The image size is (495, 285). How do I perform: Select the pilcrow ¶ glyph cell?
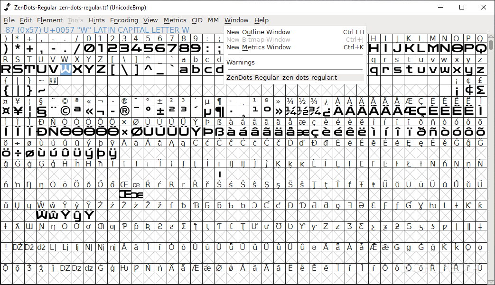coord(219,111)
